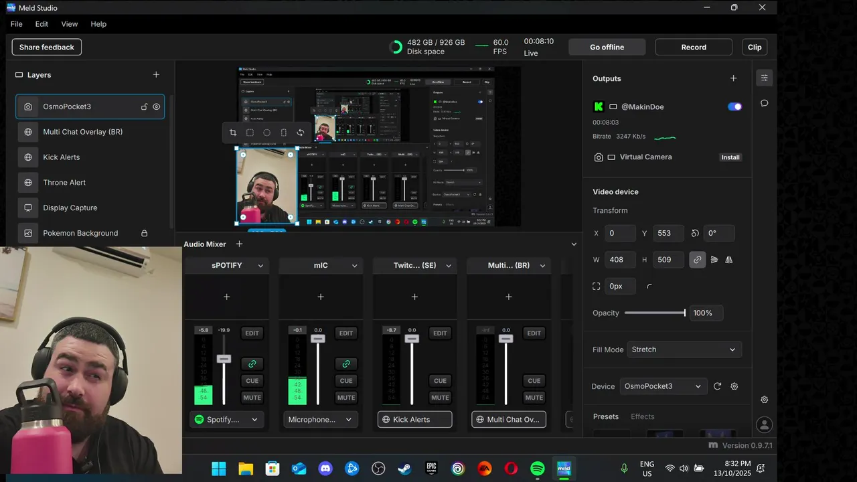Open the properties sliders panel icon
857x482 pixels.
point(764,78)
